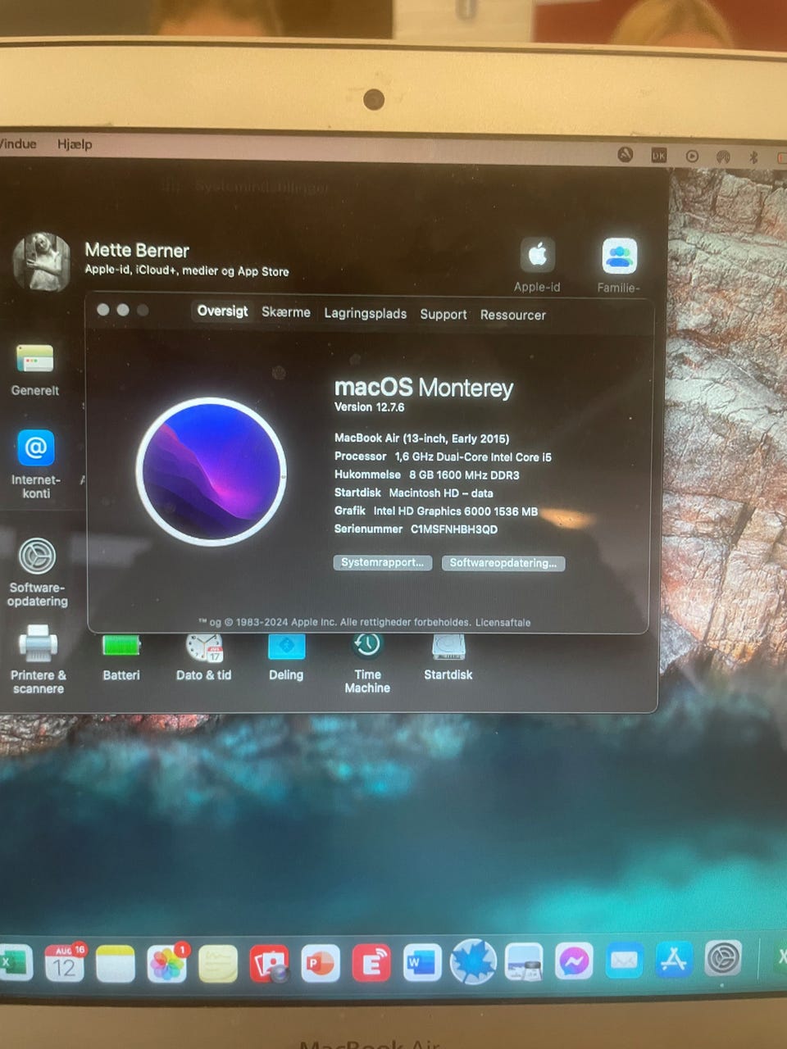Open DK input source menu
The width and height of the screenshot is (787, 1049).
pos(659,155)
